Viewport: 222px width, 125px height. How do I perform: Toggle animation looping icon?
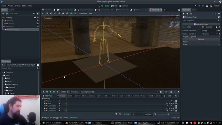point(176,96)
